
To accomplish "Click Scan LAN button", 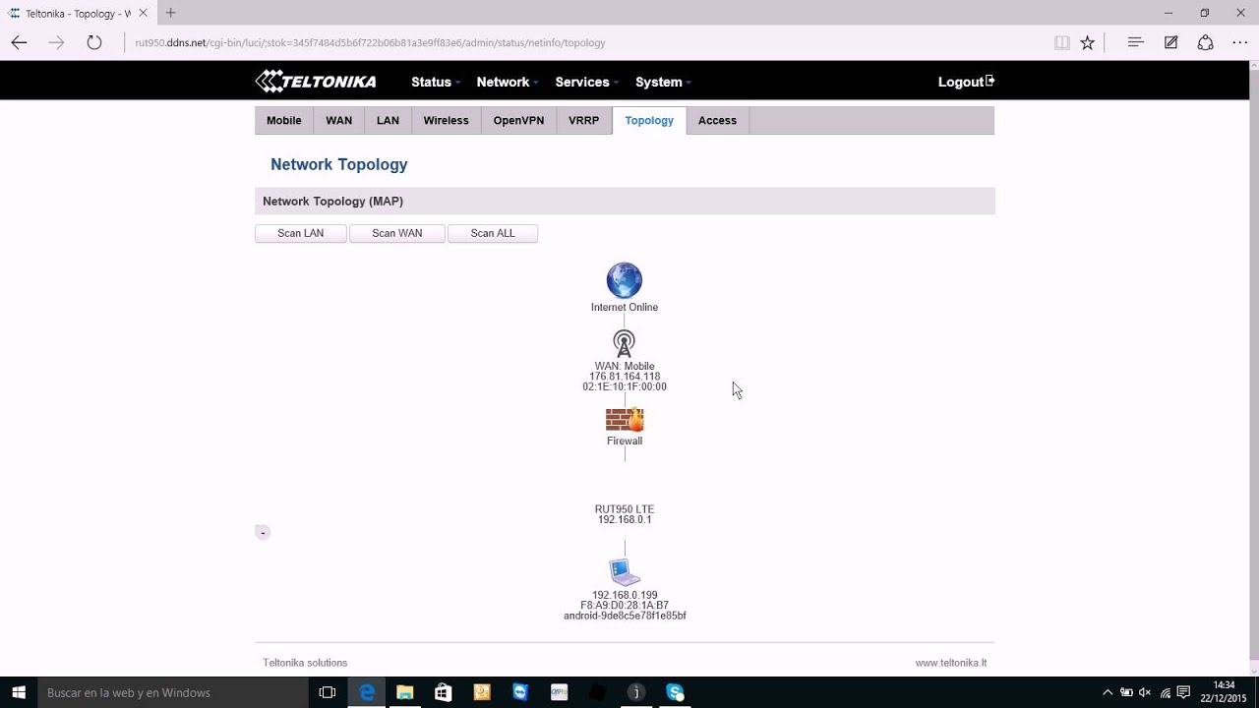I will click(301, 233).
